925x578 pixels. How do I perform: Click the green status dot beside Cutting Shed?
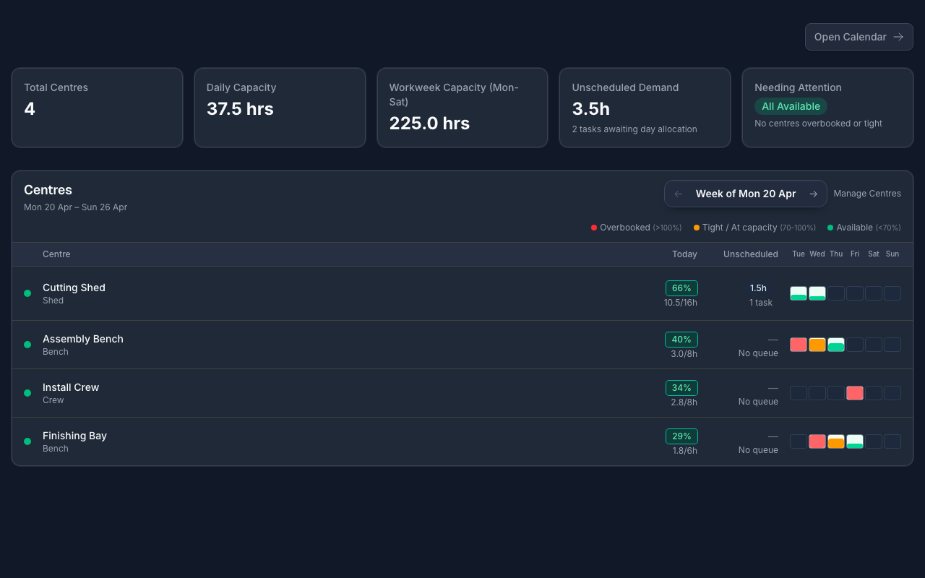tap(27, 293)
